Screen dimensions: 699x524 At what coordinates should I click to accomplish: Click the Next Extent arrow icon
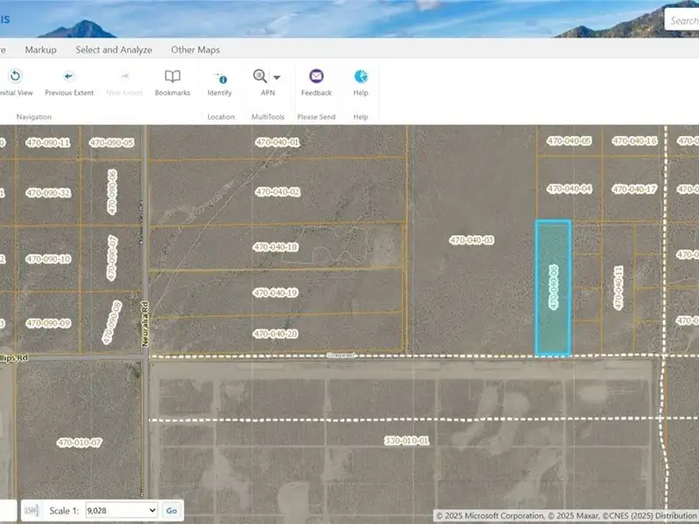coord(125,77)
